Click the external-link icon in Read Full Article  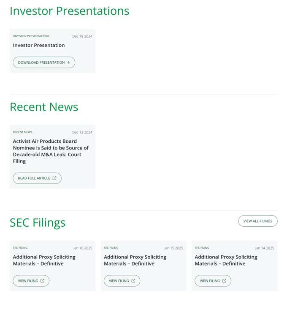tap(54, 178)
